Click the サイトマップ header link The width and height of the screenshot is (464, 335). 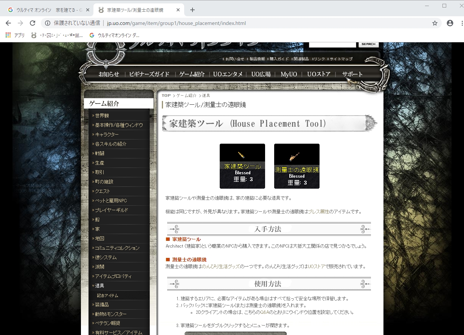tap(341, 59)
